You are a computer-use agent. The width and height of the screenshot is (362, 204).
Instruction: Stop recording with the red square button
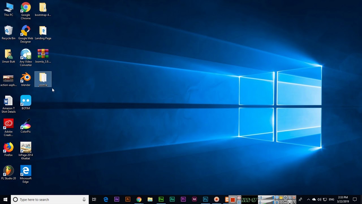coord(233,200)
